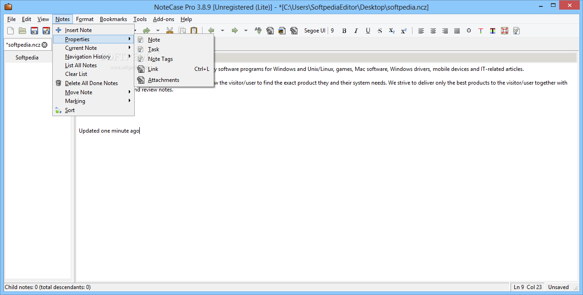The width and height of the screenshot is (583, 295).
Task: Open the Bookmarks menu
Action: point(113,19)
